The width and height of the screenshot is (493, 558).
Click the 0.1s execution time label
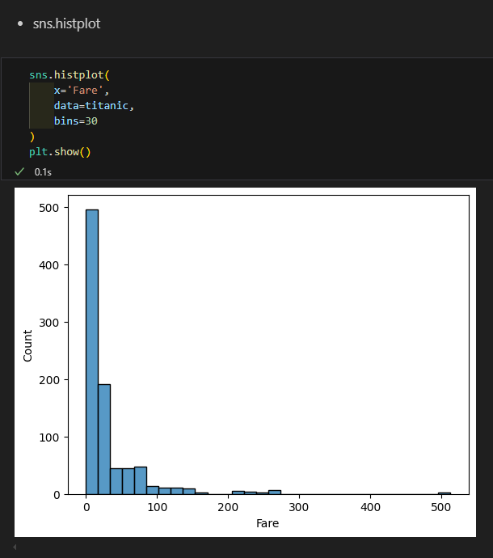43,172
